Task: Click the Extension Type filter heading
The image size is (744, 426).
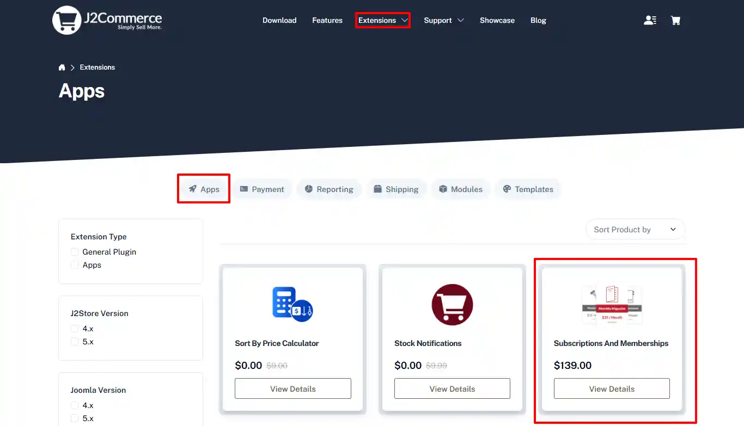Action: (99, 237)
